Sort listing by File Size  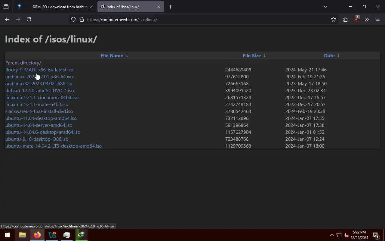252,55
